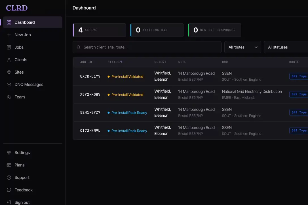Screen dimensions: 308x205
Task: Sort by the CLIENT column header
Action: point(160,62)
